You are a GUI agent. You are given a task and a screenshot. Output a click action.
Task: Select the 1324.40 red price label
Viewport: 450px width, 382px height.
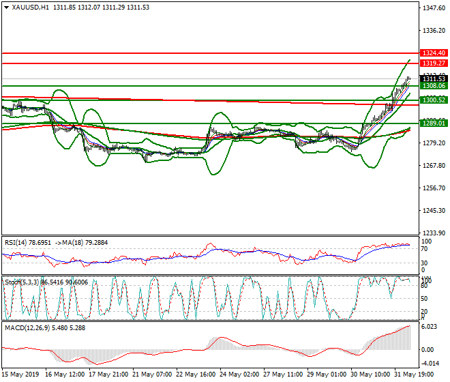click(x=434, y=53)
